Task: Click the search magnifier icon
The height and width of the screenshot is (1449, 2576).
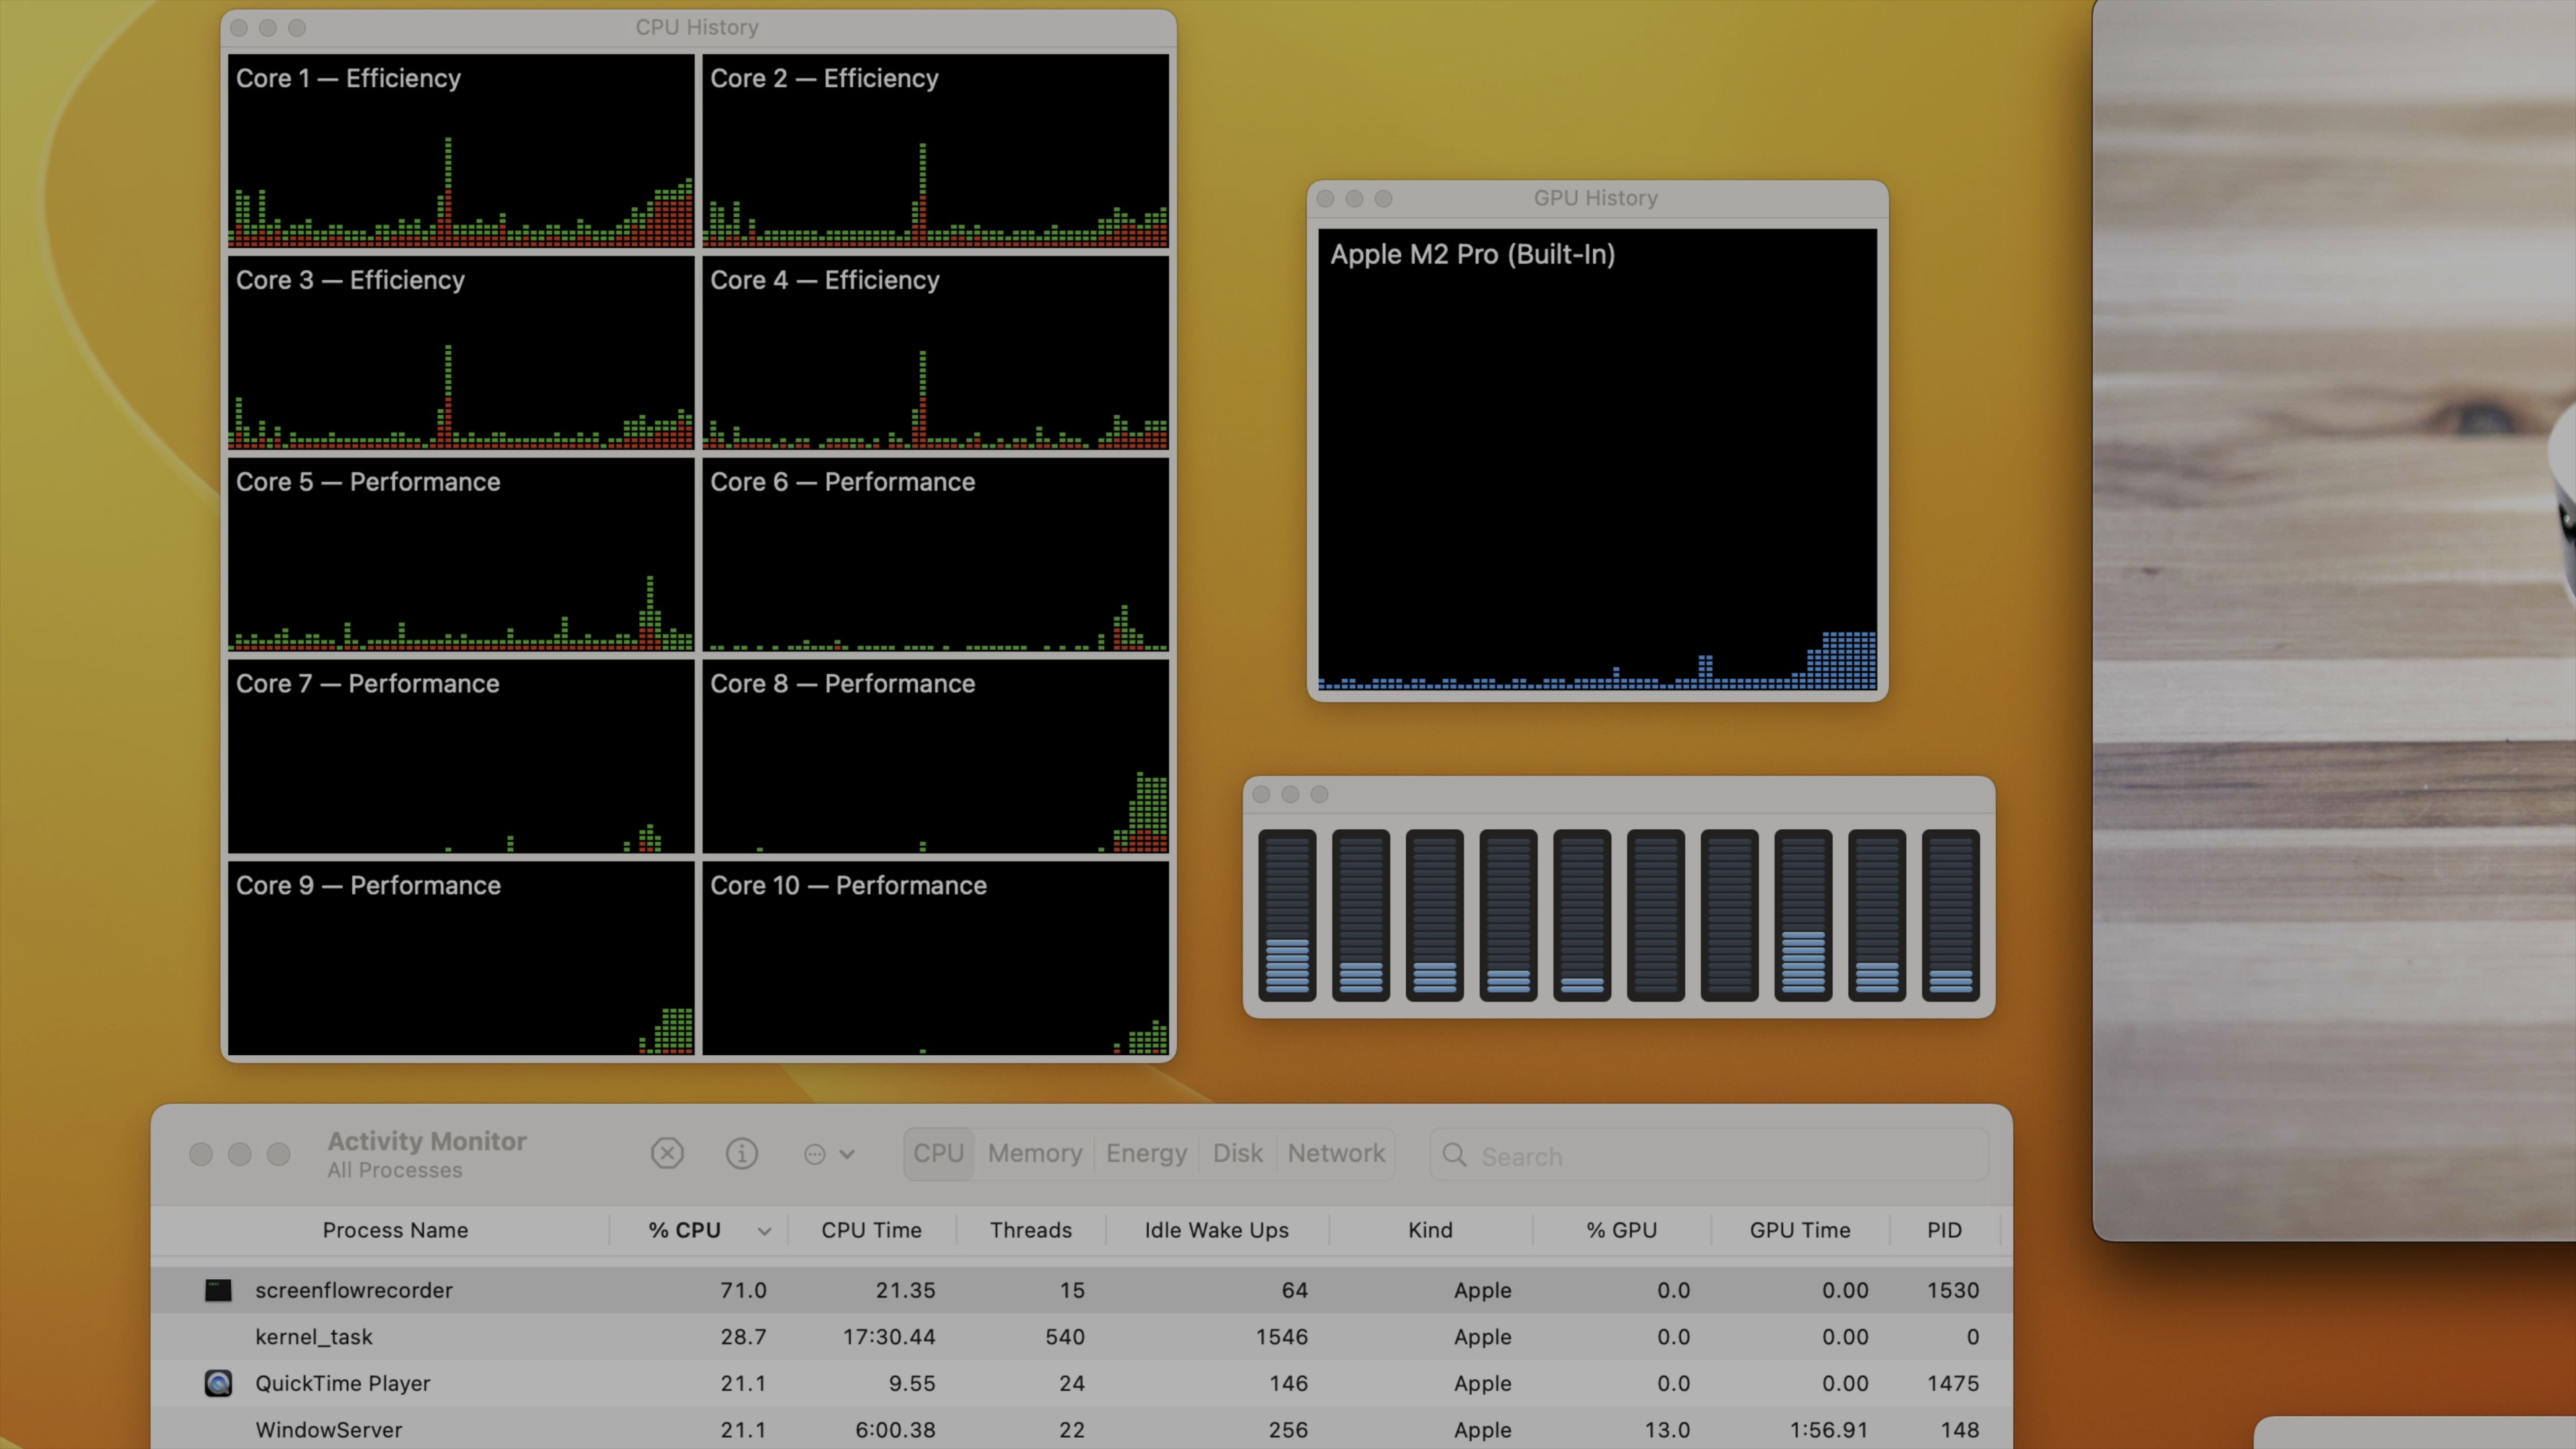Action: click(1455, 1156)
